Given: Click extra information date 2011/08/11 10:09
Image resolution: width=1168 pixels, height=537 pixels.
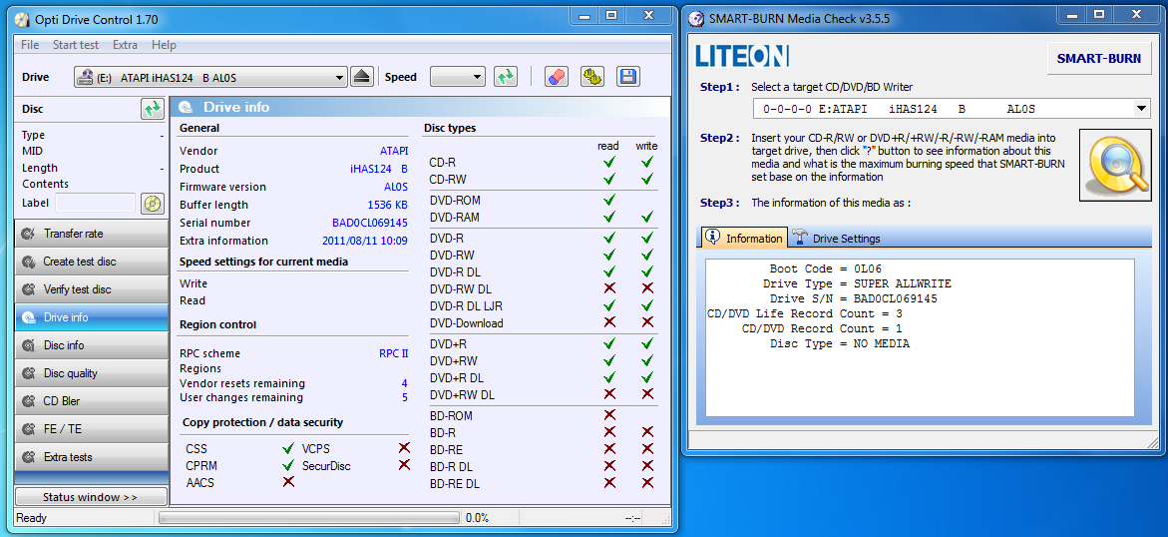Looking at the screenshot, I should [x=365, y=241].
